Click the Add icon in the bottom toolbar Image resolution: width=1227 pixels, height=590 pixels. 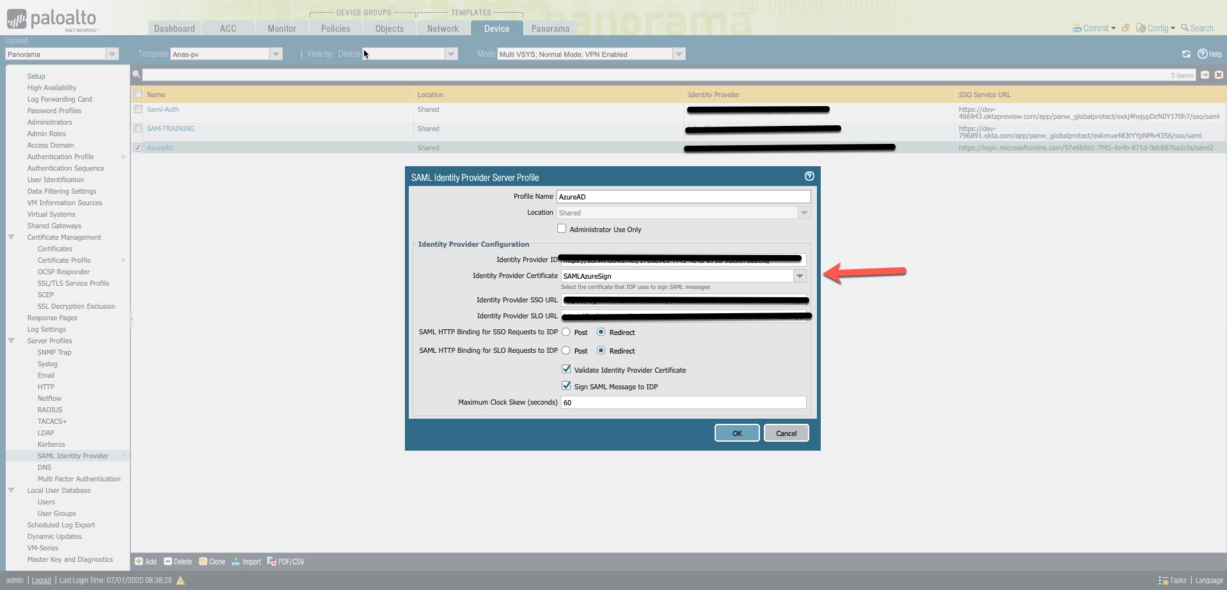tap(139, 562)
